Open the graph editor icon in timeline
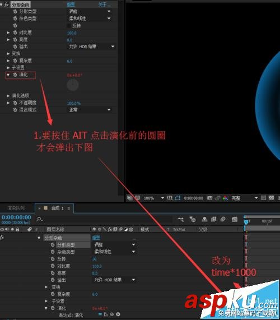 coord(235,219)
